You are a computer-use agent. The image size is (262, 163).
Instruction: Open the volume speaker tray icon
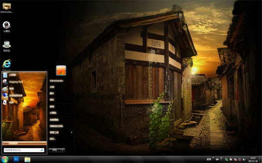tap(244, 160)
